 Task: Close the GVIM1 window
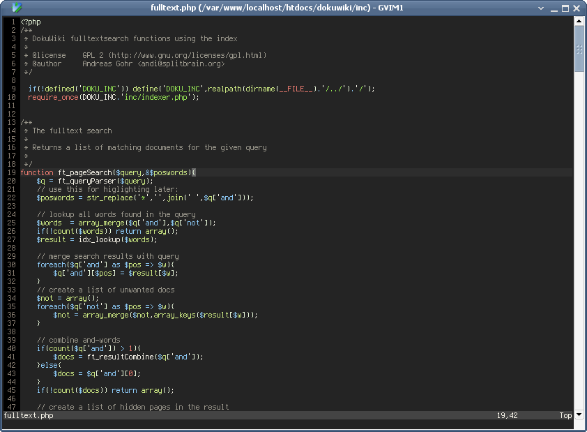click(577, 8)
